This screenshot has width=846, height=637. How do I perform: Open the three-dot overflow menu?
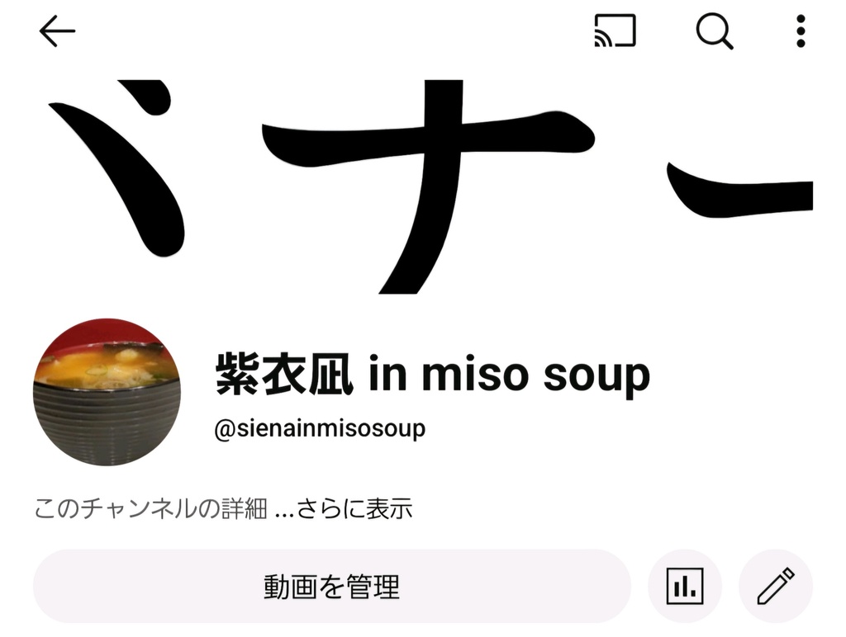pos(801,31)
